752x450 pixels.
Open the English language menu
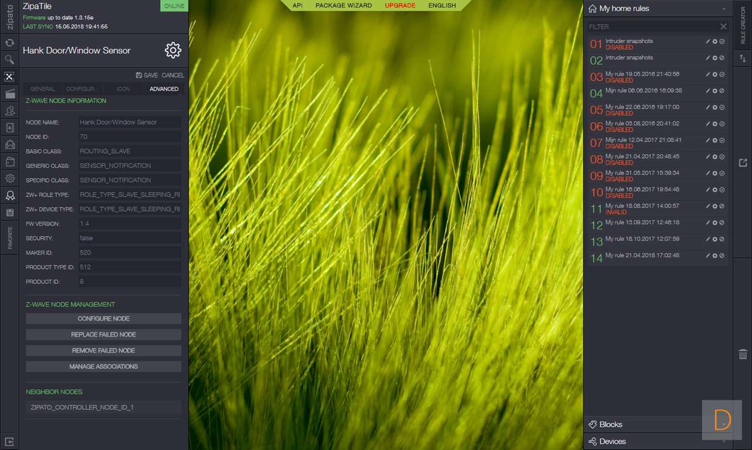pos(442,6)
